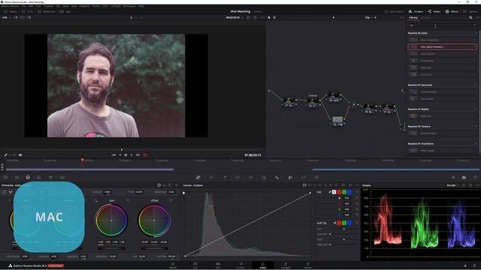Toggle the Gallery panel

pyautogui.click(x=11, y=12)
